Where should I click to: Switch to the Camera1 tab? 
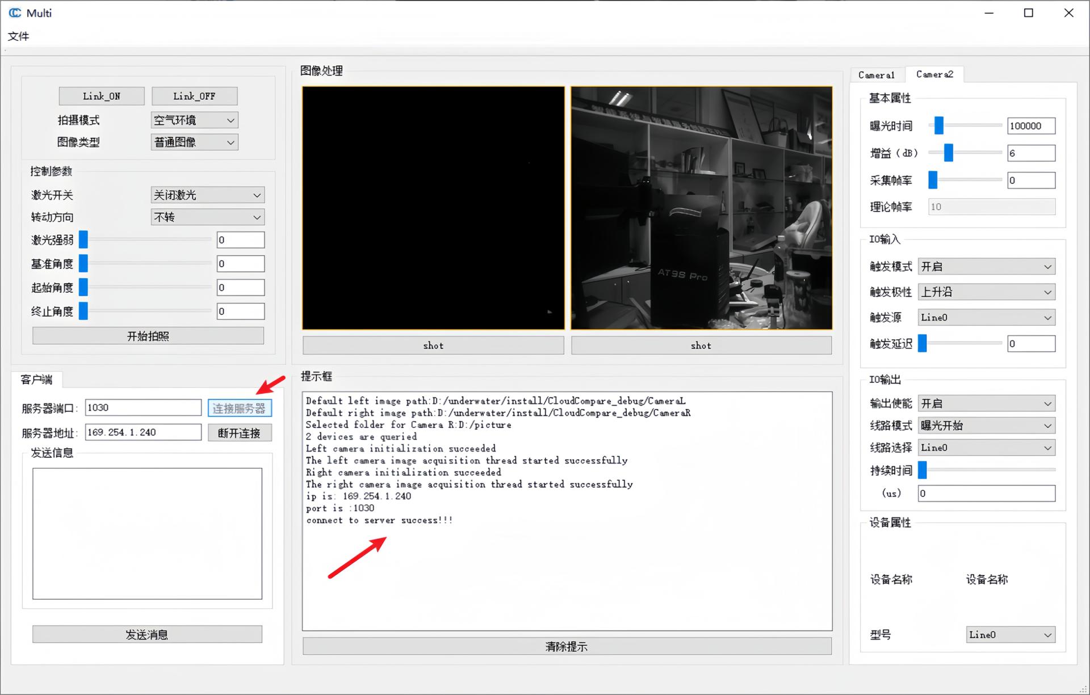click(876, 75)
